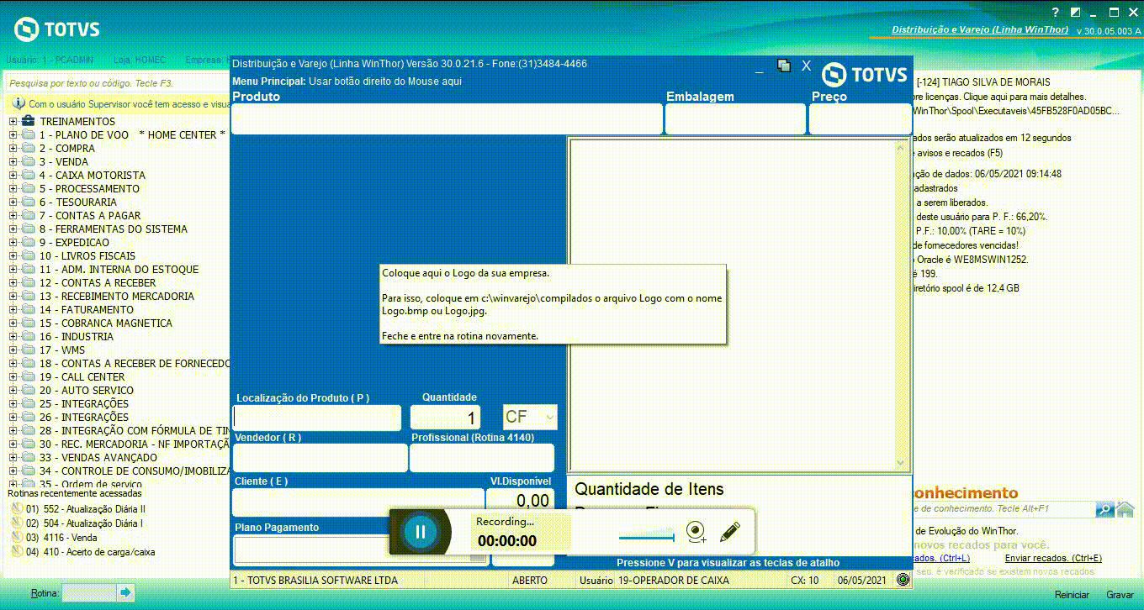Select 15 - COBRANCA MAGNETICA in tree
1144x610 pixels.
pos(105,323)
